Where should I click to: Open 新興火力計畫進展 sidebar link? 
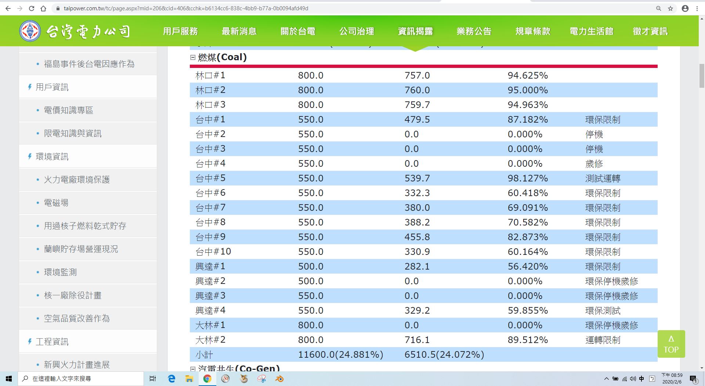point(77,365)
